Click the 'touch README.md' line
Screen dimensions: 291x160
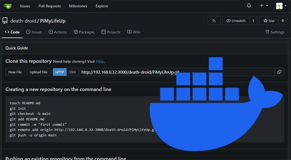(x=25, y=103)
